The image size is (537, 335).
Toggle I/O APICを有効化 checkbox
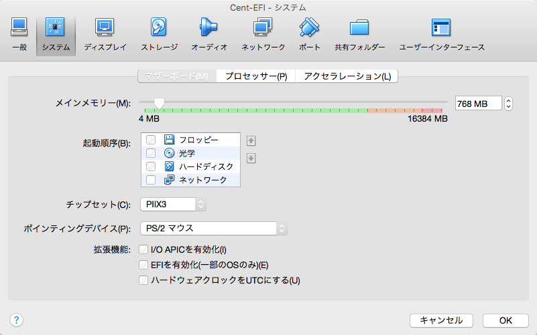pyautogui.click(x=143, y=249)
